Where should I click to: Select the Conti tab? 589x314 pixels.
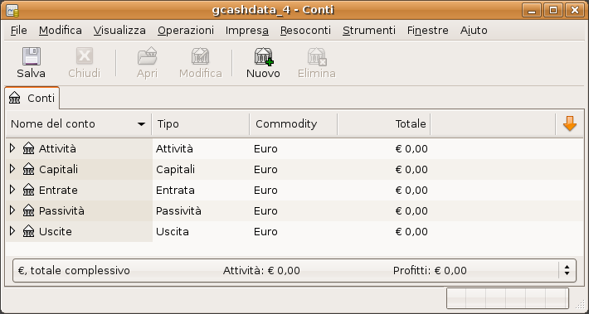[32, 99]
